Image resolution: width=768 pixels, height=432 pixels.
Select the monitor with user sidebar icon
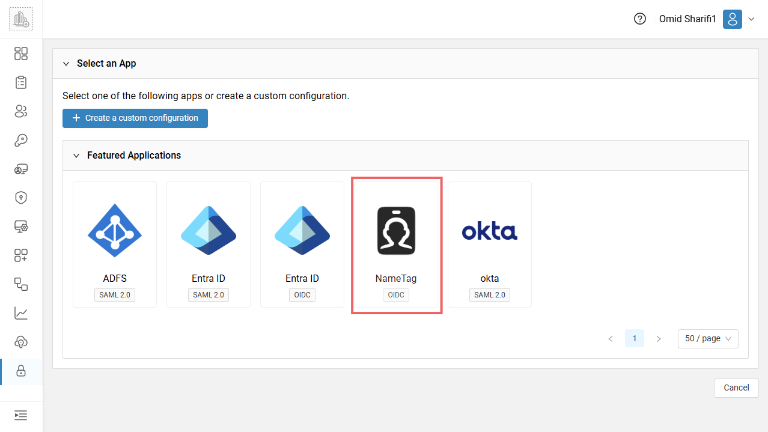click(21, 169)
